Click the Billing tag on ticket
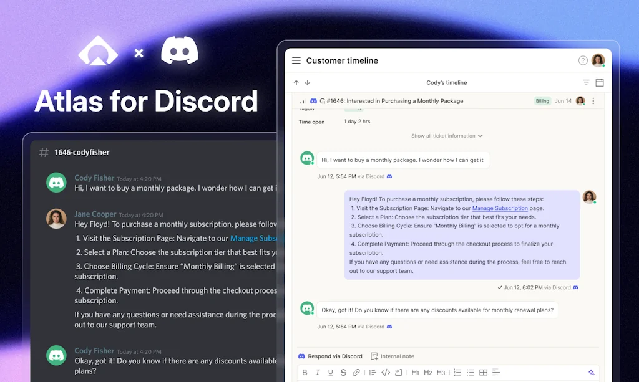 [542, 101]
